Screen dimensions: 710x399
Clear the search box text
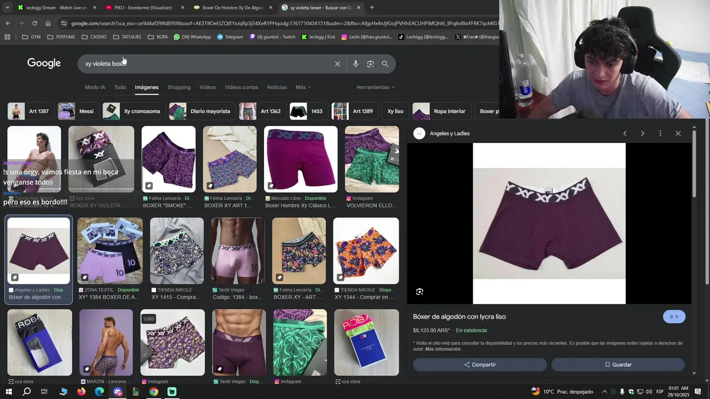click(337, 64)
